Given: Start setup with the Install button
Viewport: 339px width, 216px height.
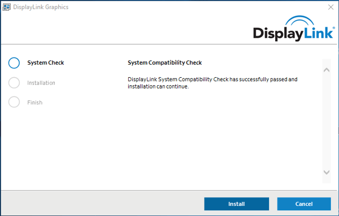Looking at the screenshot, I should tap(237, 204).
